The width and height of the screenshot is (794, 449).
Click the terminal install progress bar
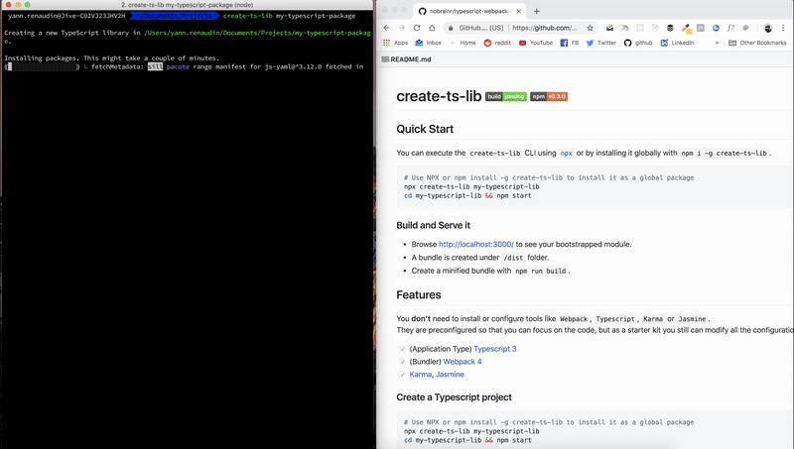tap(42, 66)
